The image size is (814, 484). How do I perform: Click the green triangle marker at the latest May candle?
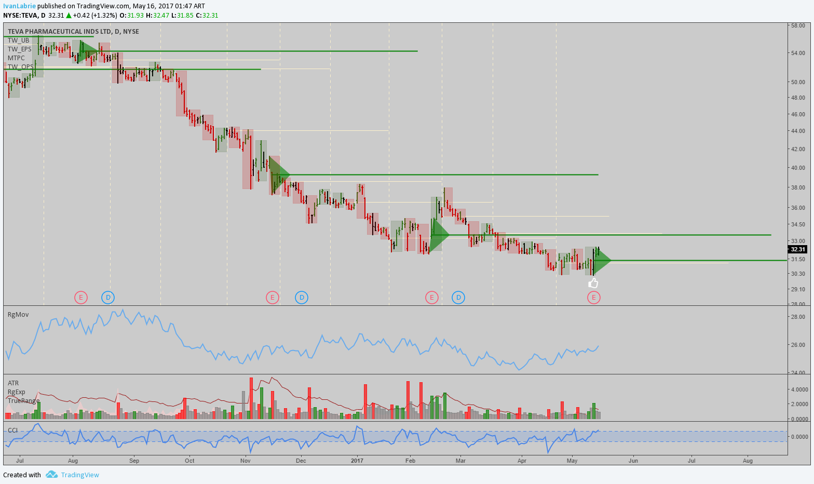coord(601,261)
